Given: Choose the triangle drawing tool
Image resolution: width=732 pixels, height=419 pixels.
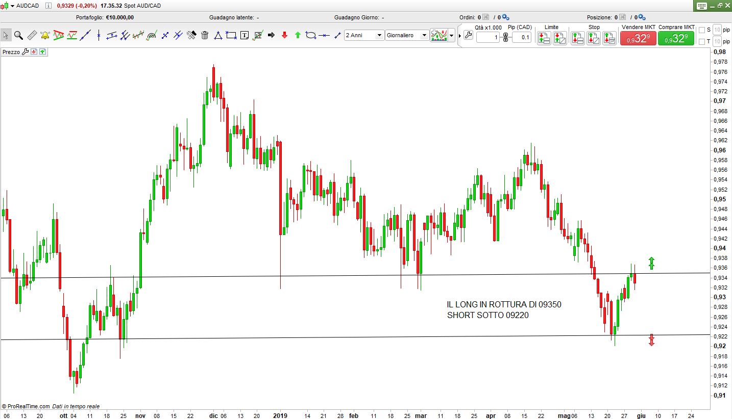Looking at the screenshot, I should tap(218, 35).
